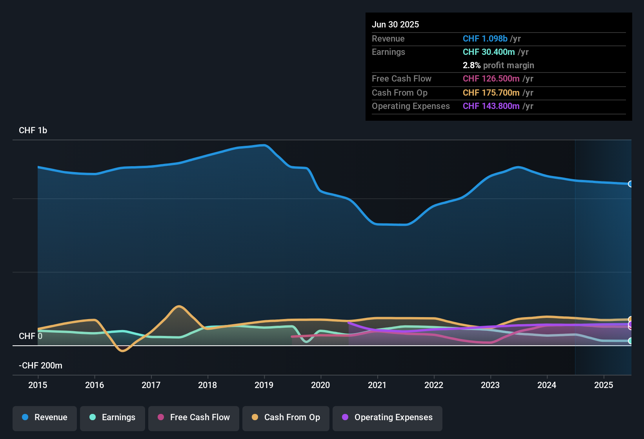
Task: Click the pink Free Cash Flow dot icon
Action: click(x=161, y=417)
